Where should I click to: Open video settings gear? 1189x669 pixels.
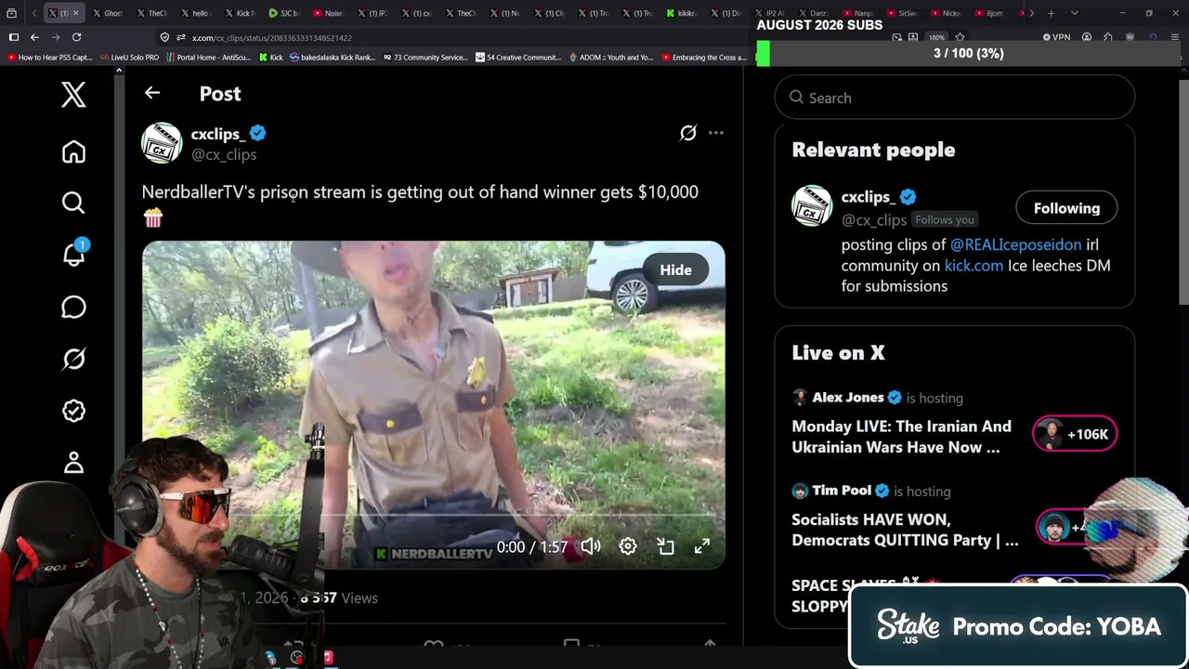pyautogui.click(x=628, y=546)
